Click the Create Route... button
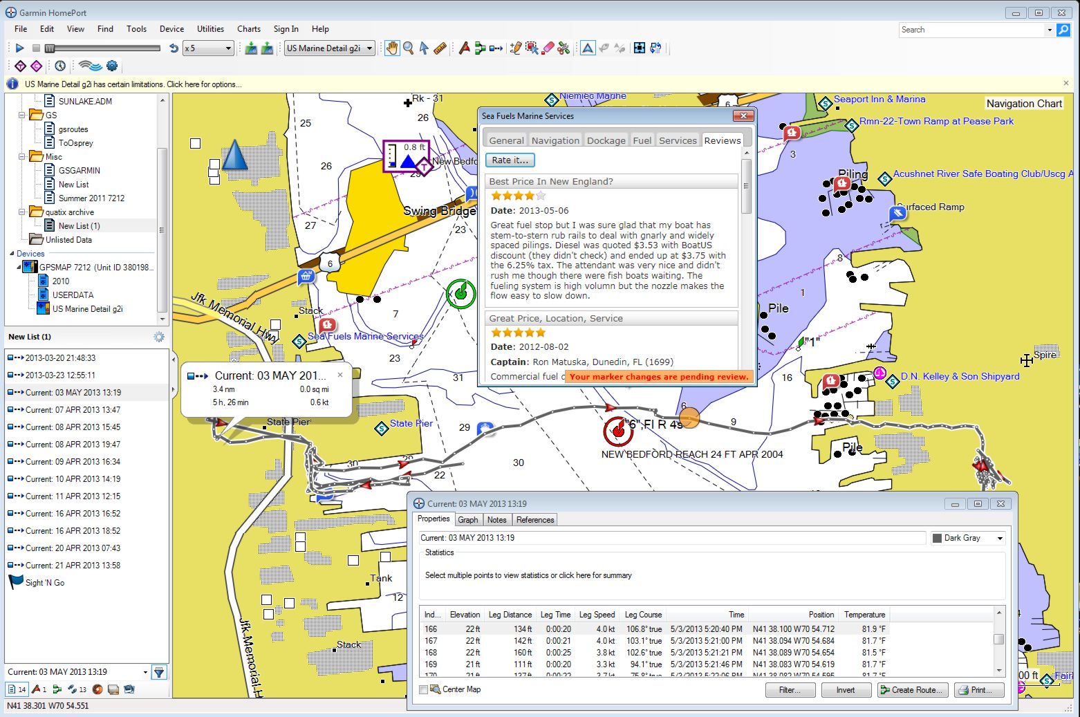The width and height of the screenshot is (1080, 717). click(x=912, y=690)
